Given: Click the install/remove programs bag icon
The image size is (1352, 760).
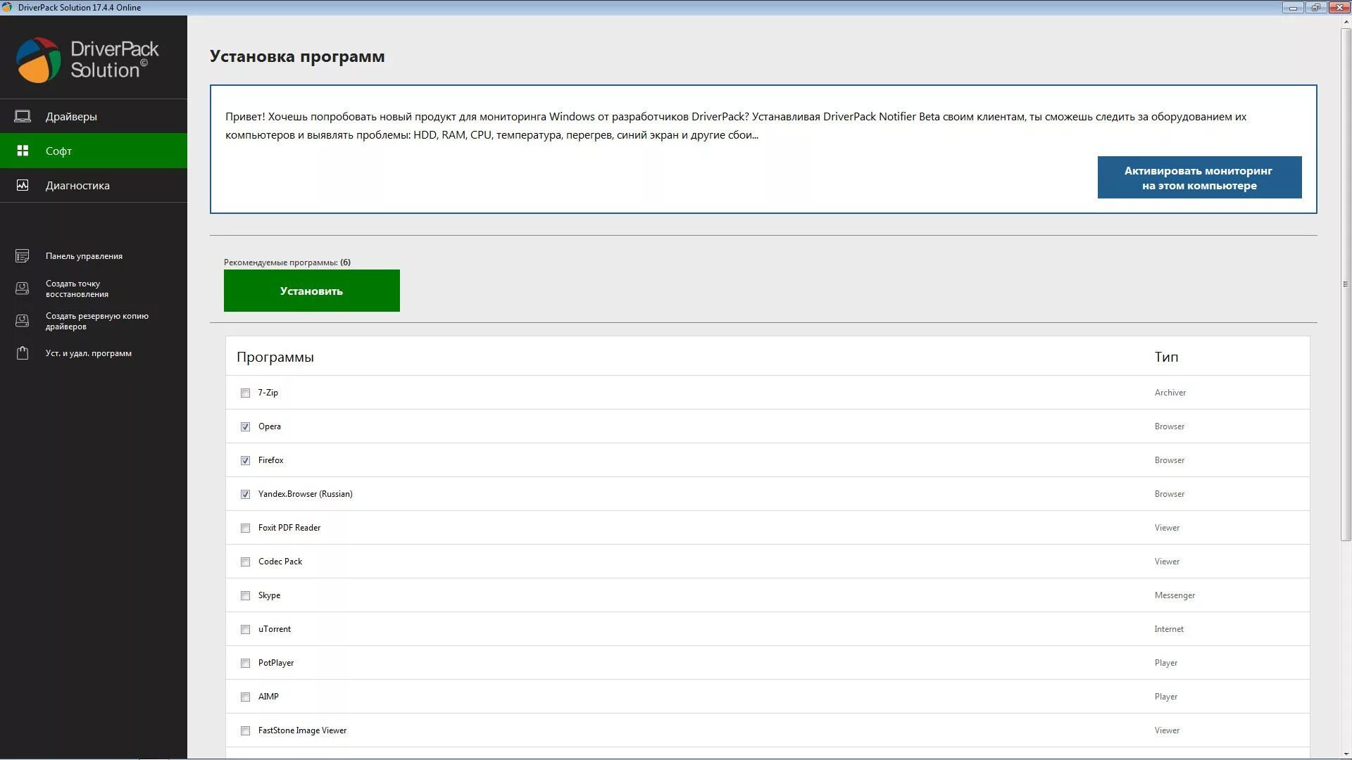Looking at the screenshot, I should pyautogui.click(x=23, y=353).
